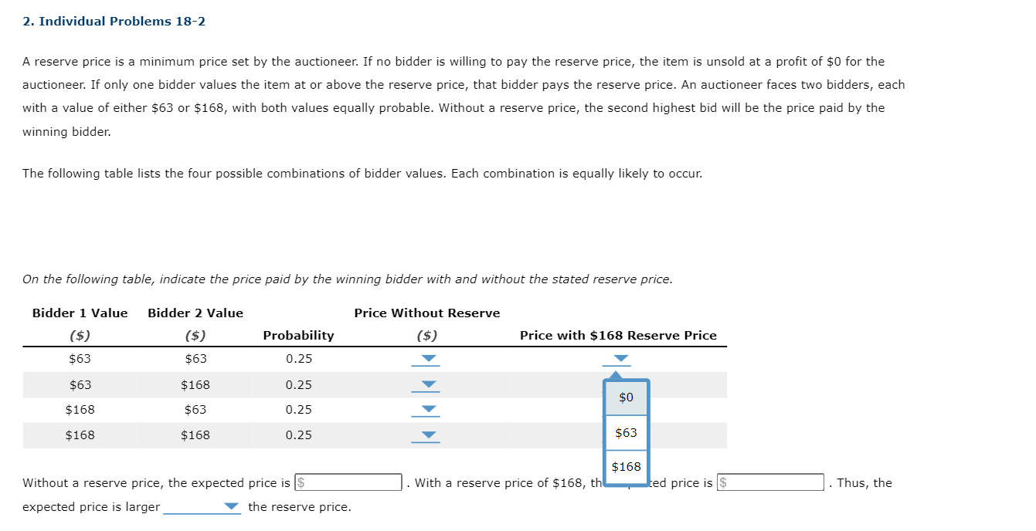Open the Price Without Reserve dropdown in the $168/$63 row
The width and height of the screenshot is (1036, 531).
pos(426,410)
